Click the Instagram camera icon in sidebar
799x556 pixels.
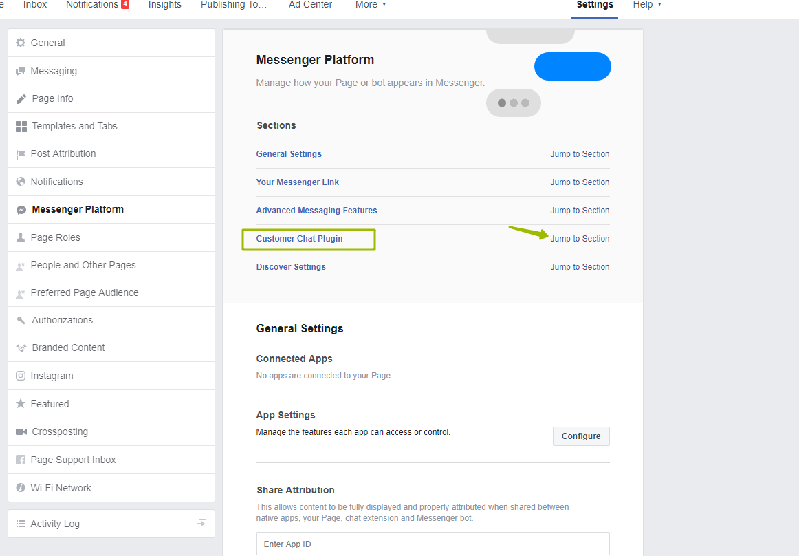(x=21, y=376)
